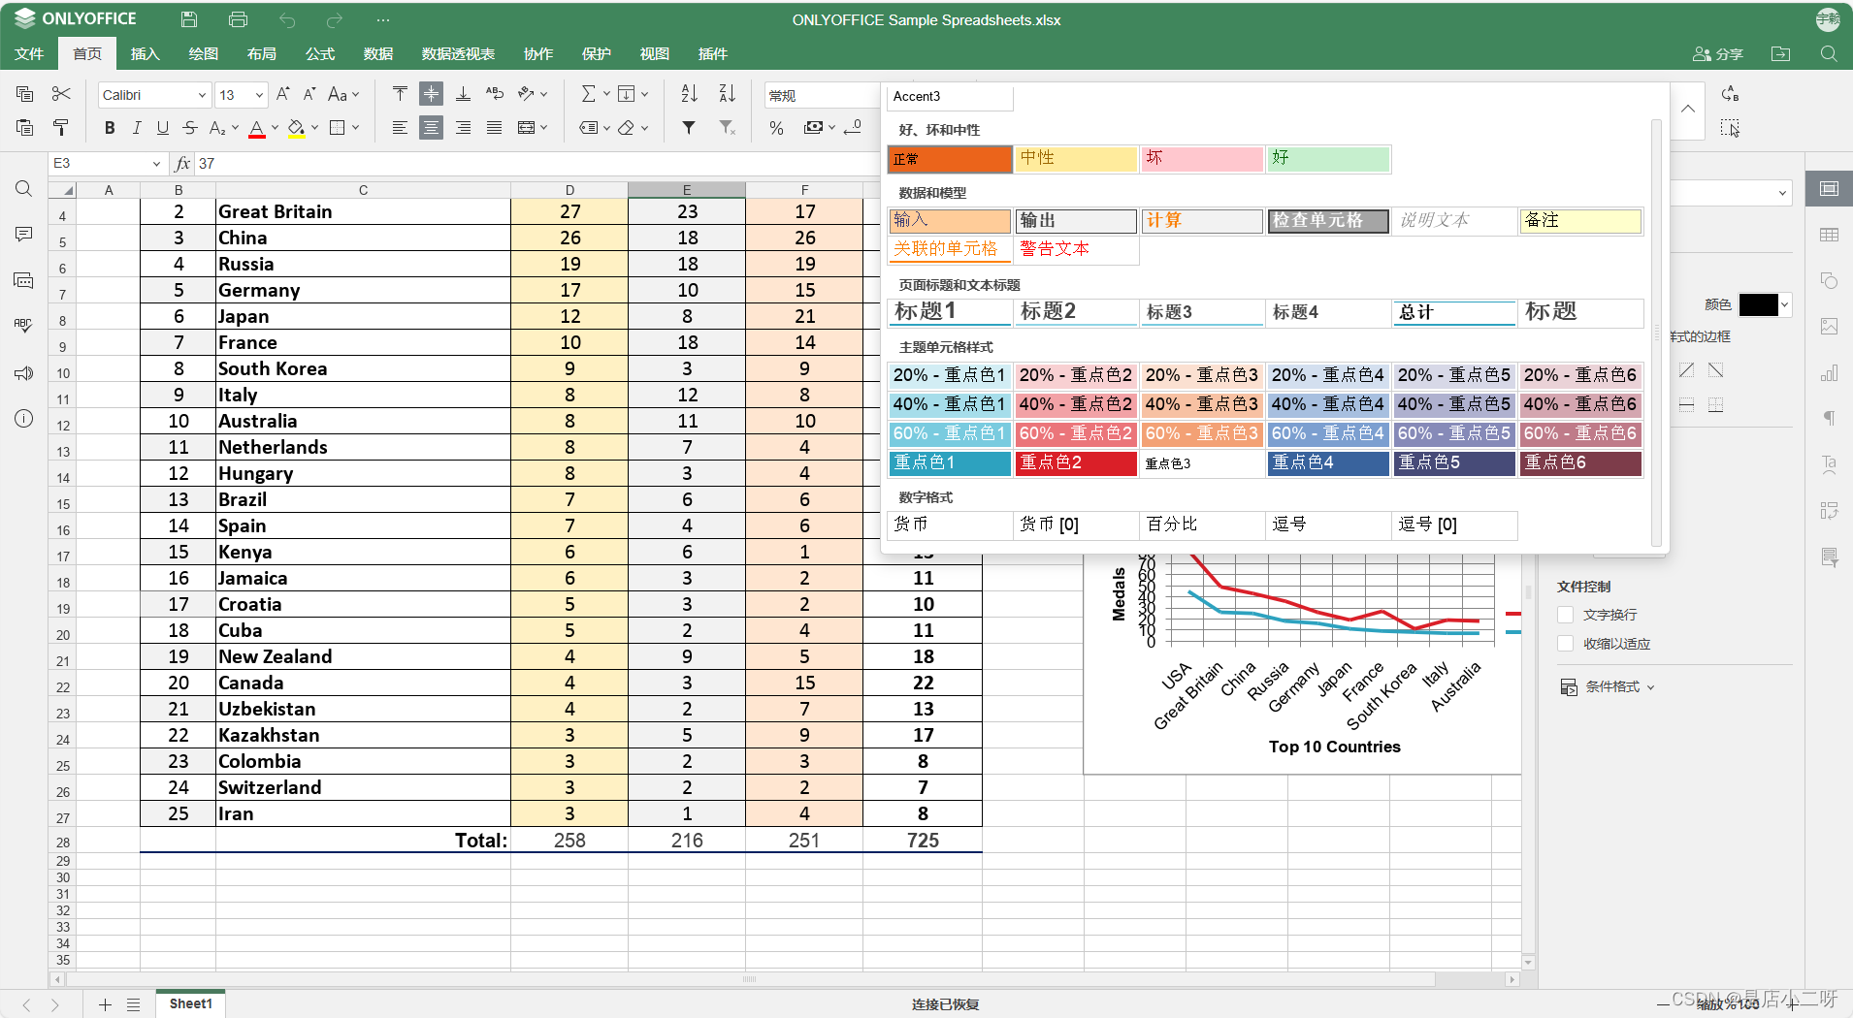
Task: Click the Copy icon in toolbar
Action: (25, 94)
